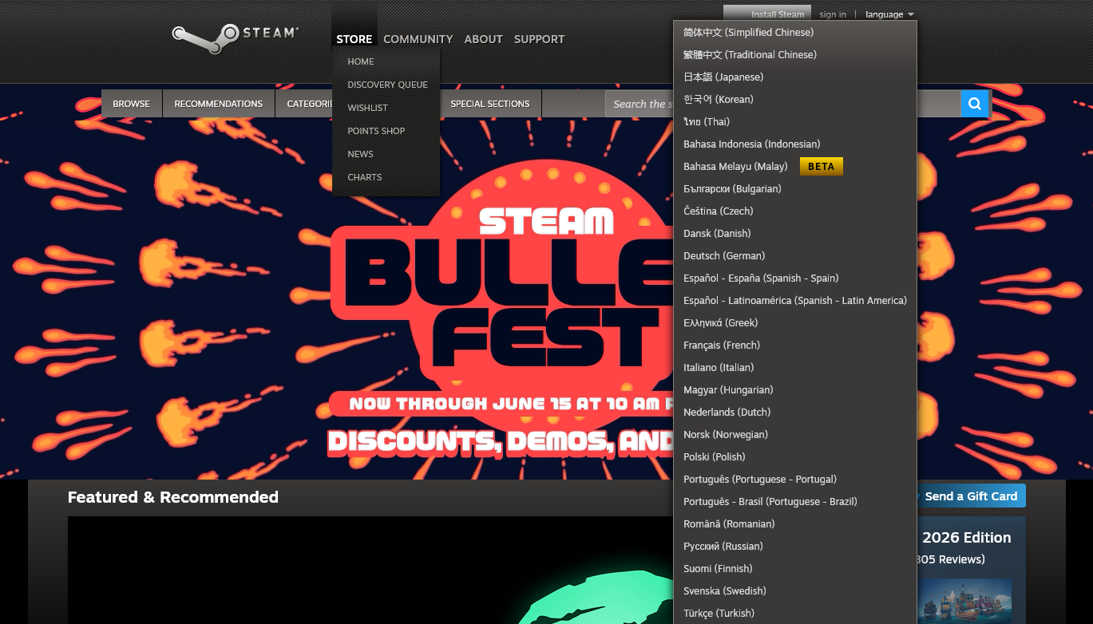
Task: Choose Español - Latinoamérica language
Action: [x=795, y=301]
